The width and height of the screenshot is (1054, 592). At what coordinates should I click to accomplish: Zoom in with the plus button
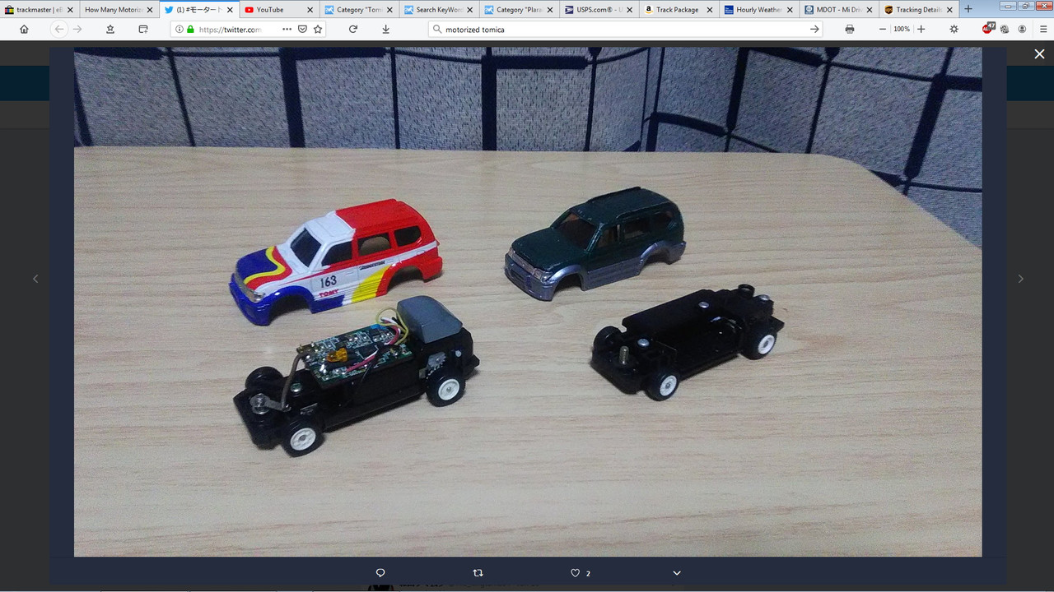click(921, 29)
